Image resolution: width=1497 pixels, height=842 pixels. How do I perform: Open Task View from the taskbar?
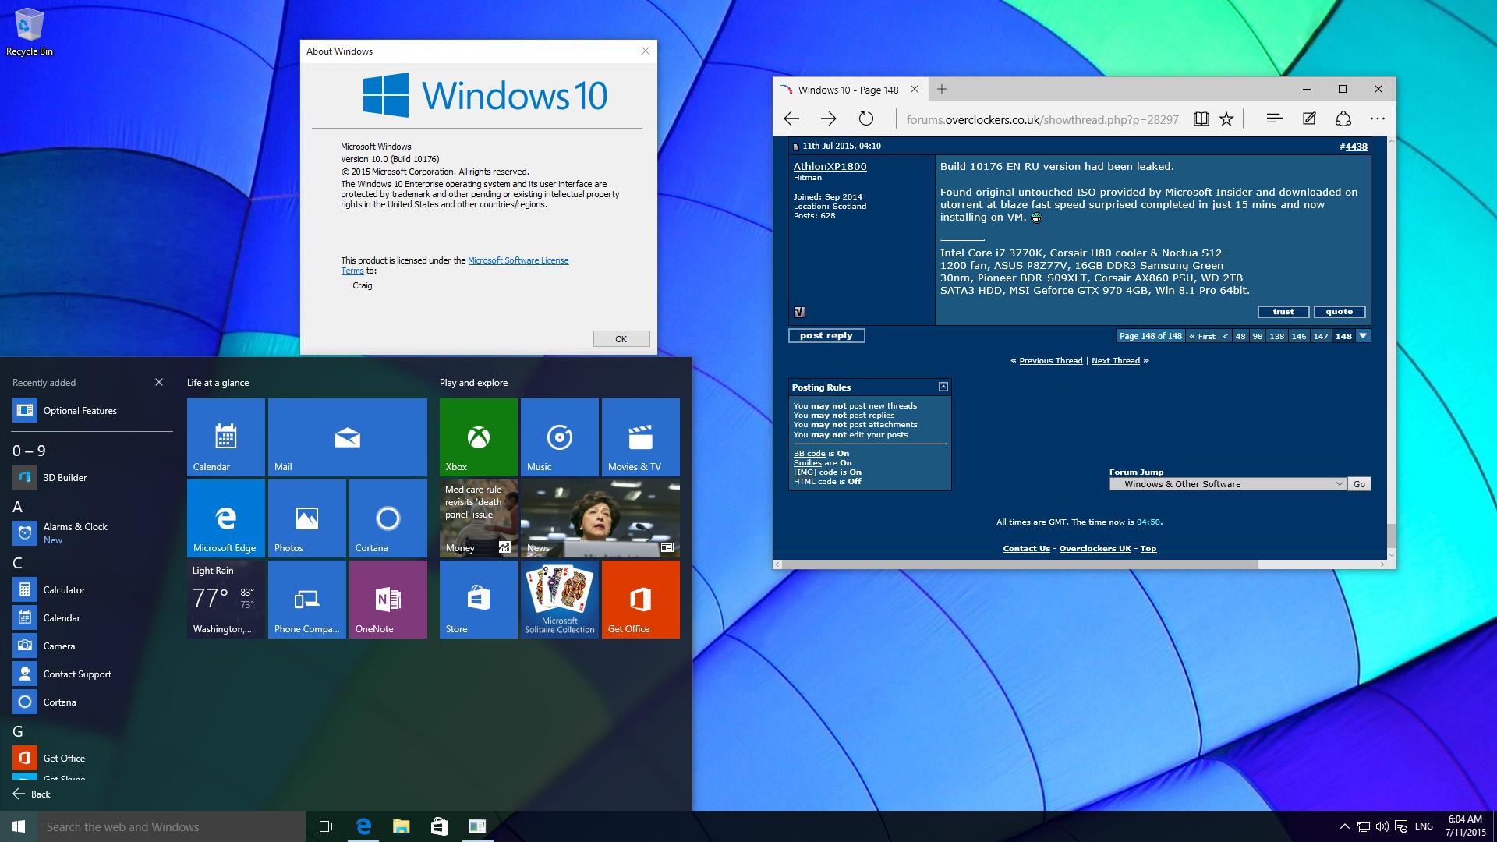pos(324,826)
